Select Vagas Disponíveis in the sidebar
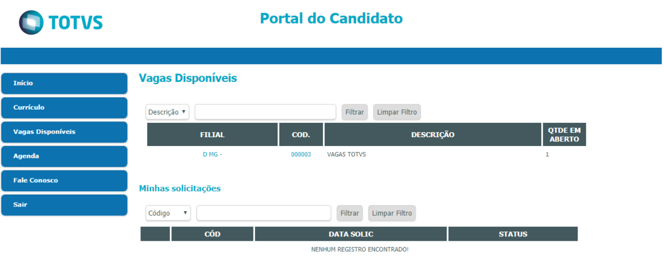664x262 pixels. point(64,132)
